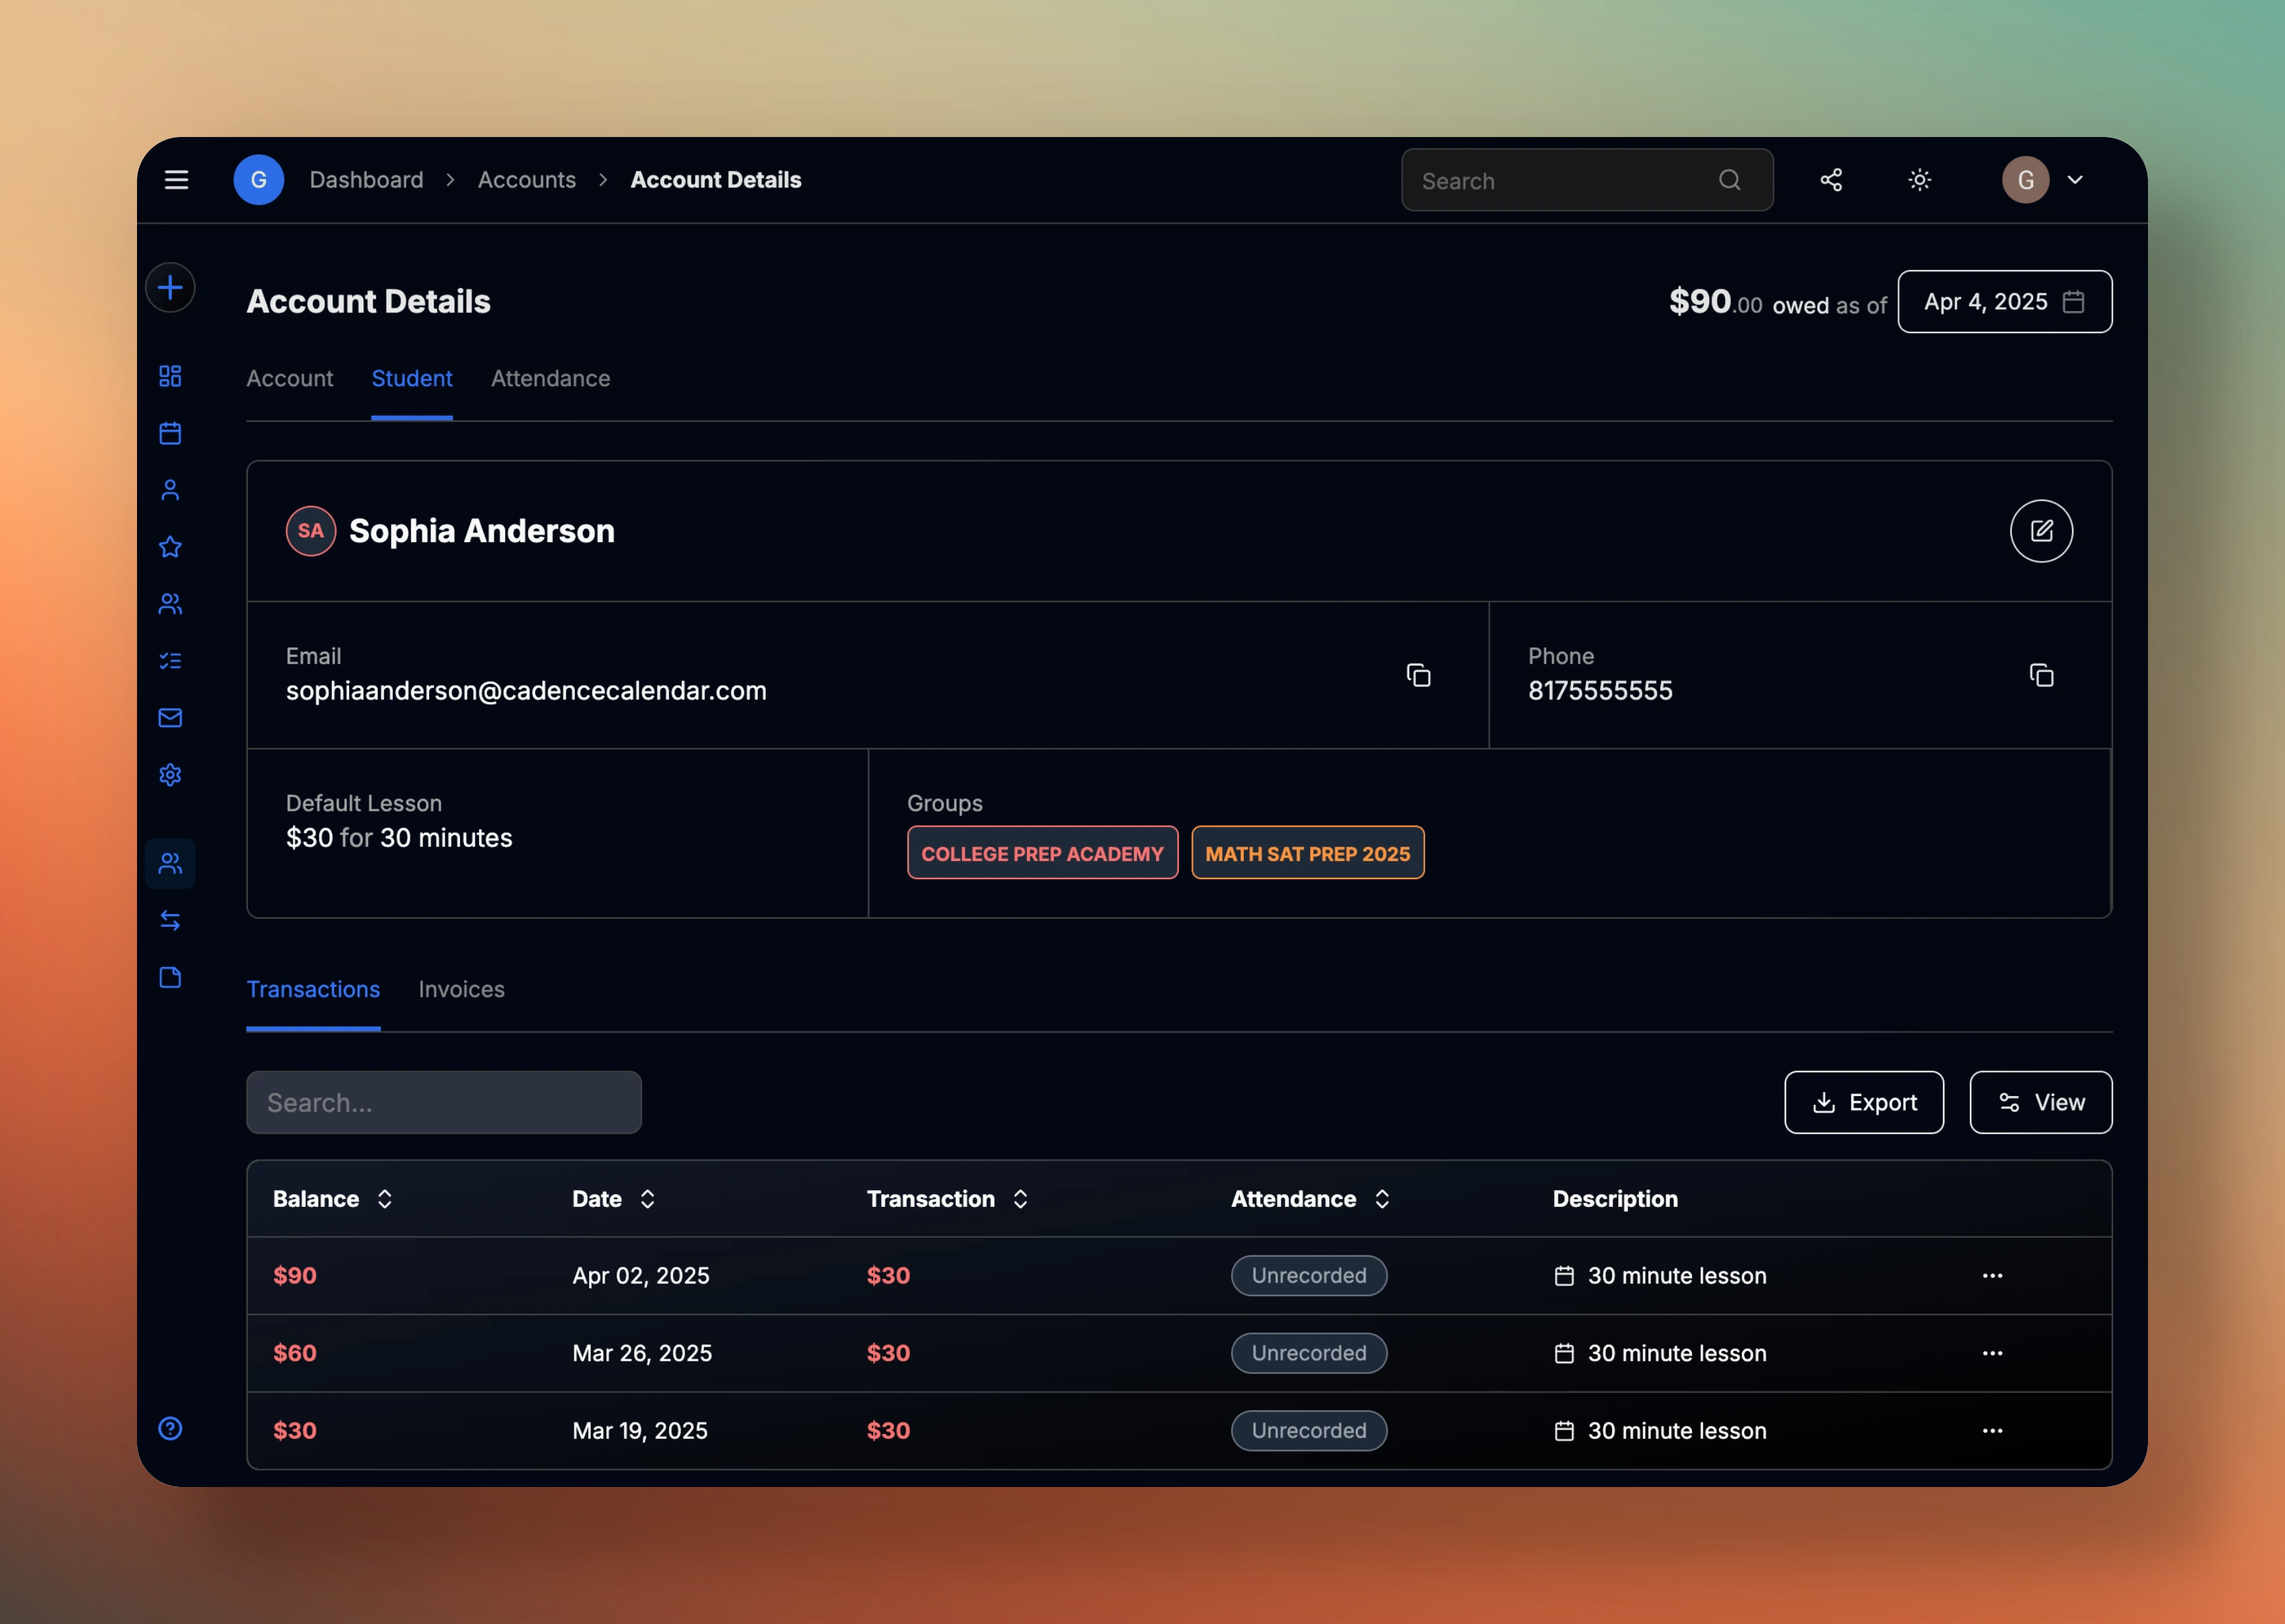Click the Description column header
This screenshot has width=2285, height=1624.
point(1614,1198)
